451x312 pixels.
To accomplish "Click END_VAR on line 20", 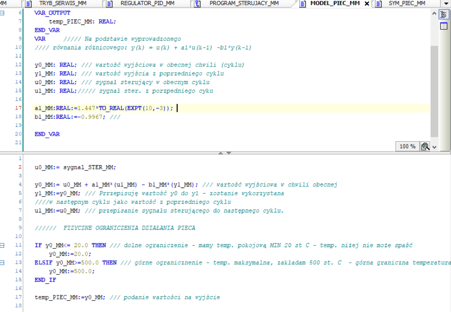I will point(47,134).
